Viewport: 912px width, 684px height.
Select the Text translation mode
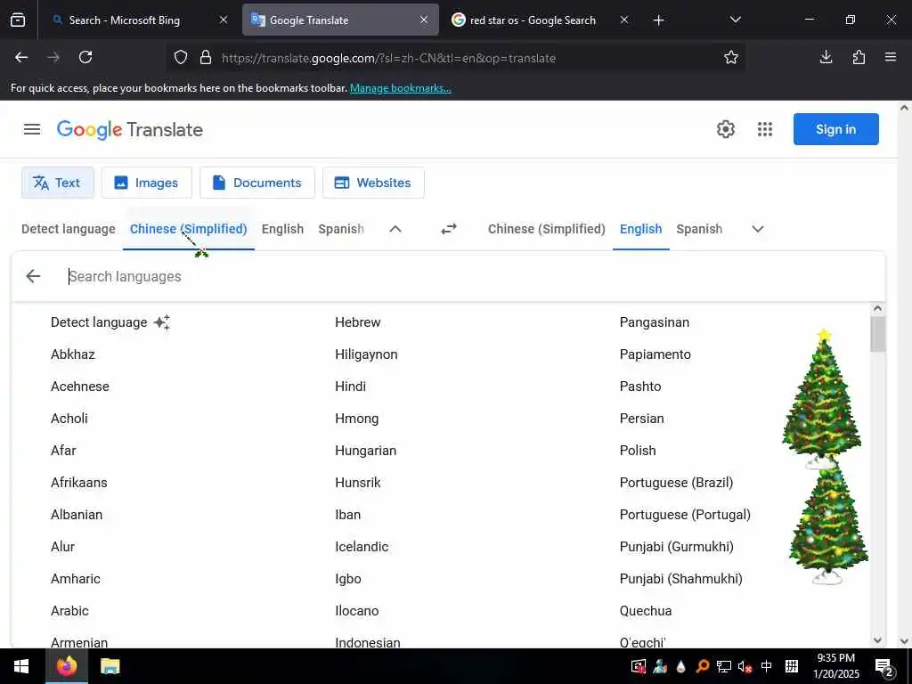[x=58, y=183]
